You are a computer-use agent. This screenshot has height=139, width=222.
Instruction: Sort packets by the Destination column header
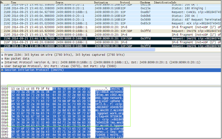point(101,2)
